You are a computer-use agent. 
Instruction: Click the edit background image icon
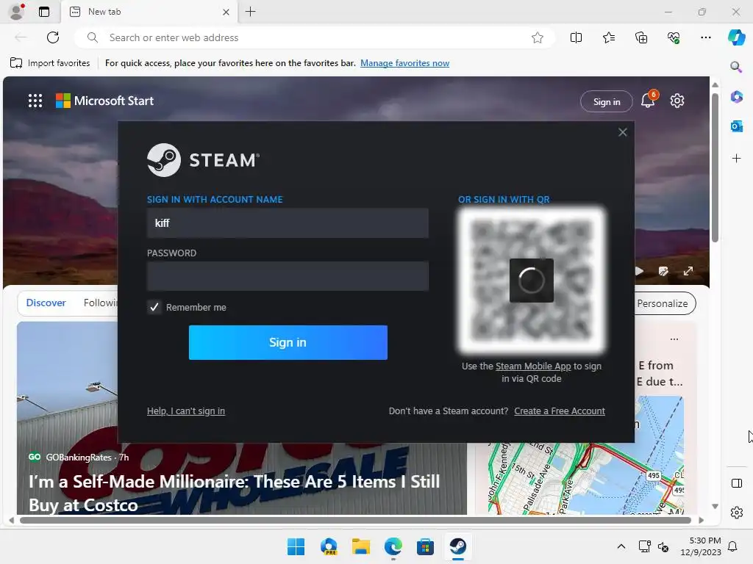pyautogui.click(x=663, y=271)
